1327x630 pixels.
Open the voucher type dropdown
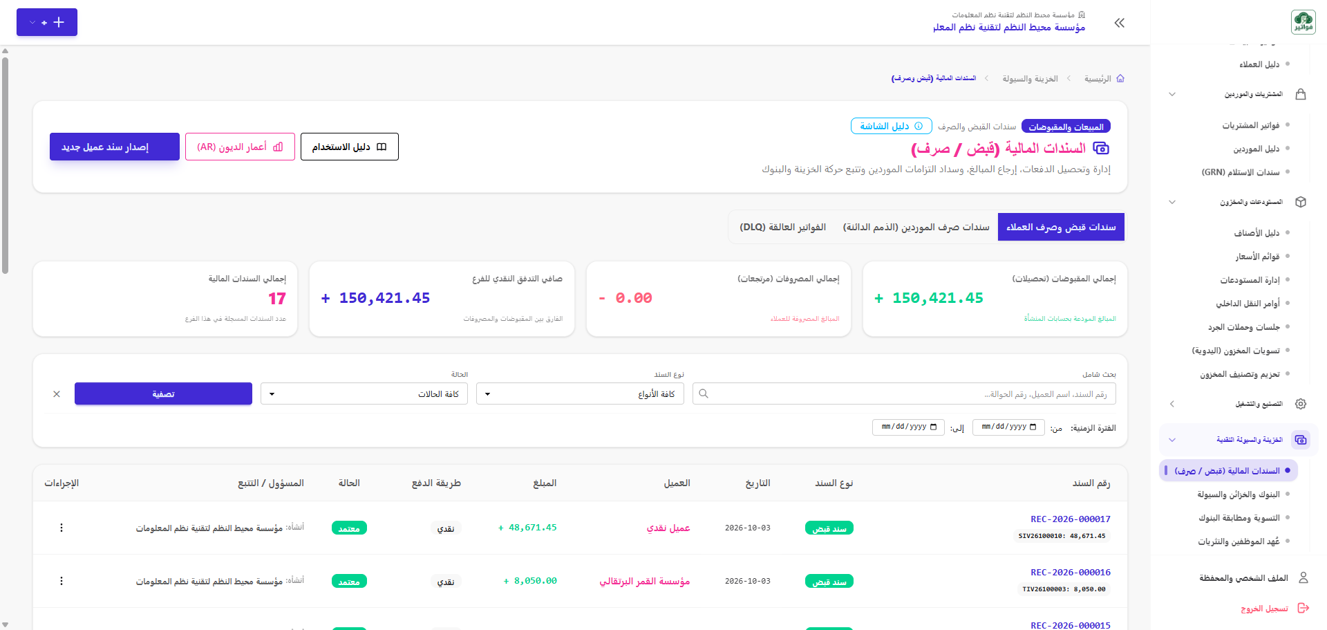point(580,393)
